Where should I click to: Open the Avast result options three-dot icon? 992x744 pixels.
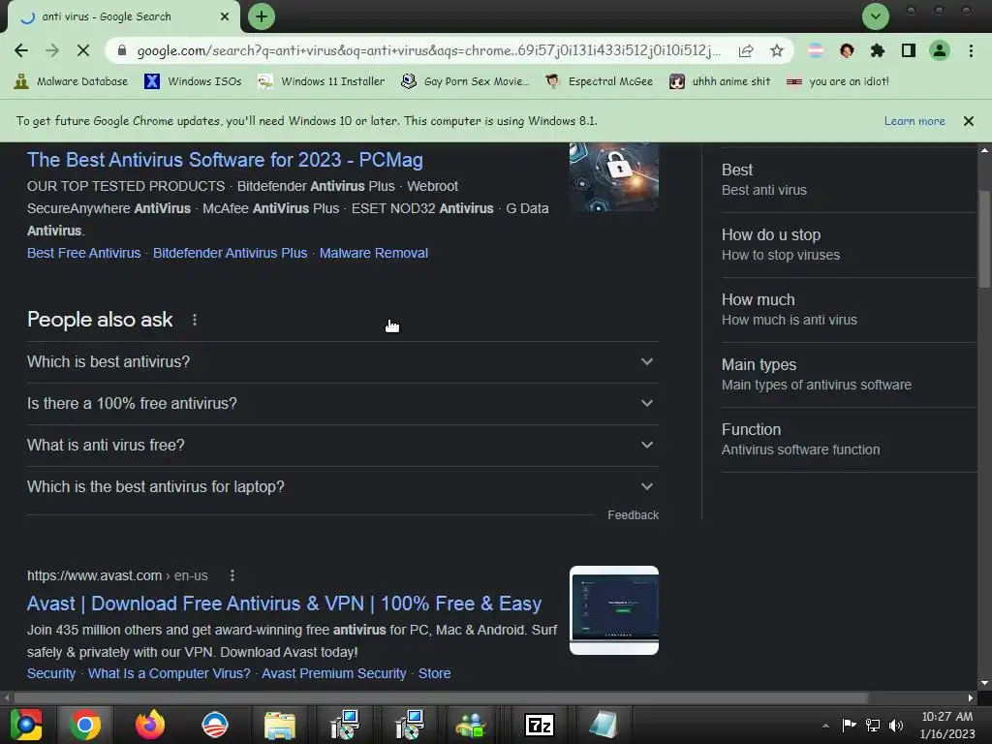pos(232,575)
